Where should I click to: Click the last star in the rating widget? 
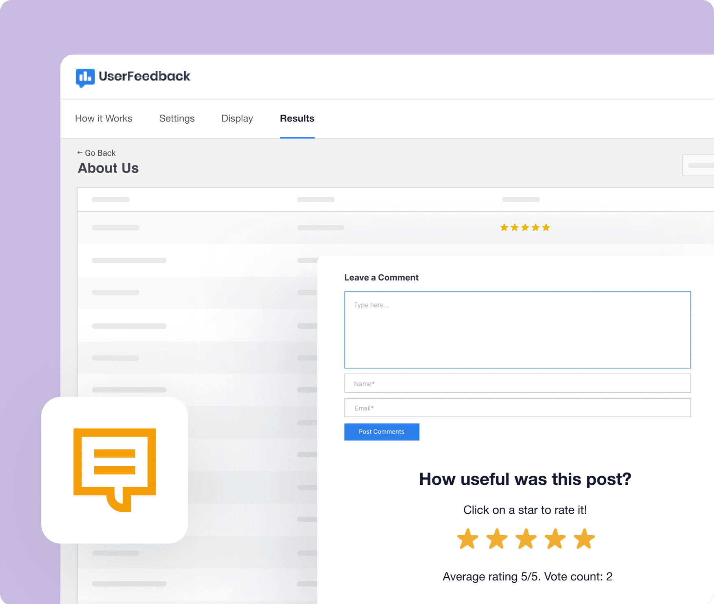(583, 539)
